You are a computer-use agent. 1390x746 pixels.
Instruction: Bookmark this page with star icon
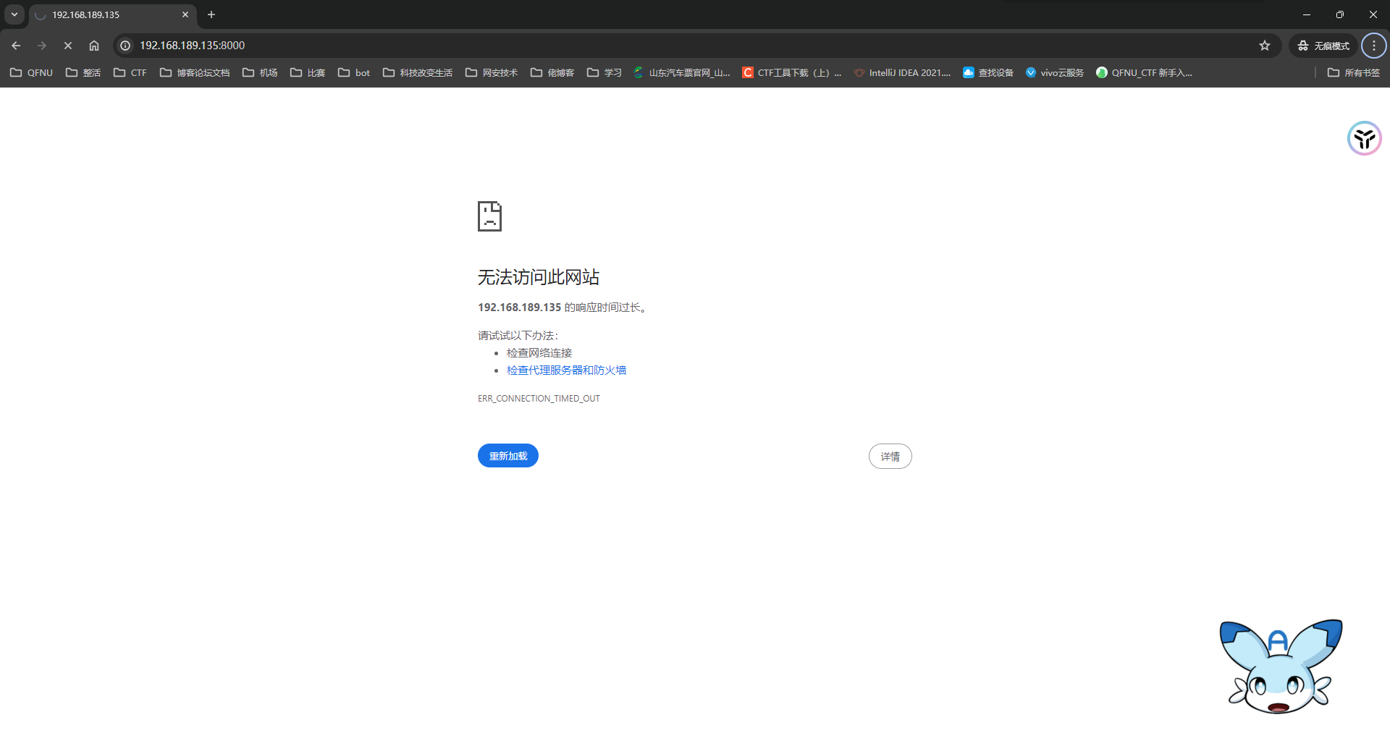pos(1264,46)
